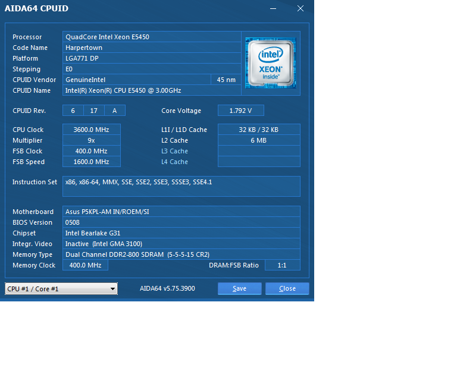This screenshot has height=365, width=457.
Task: Click the 1600.0 MHz FSB Speed value
Action: pyautogui.click(x=92, y=162)
